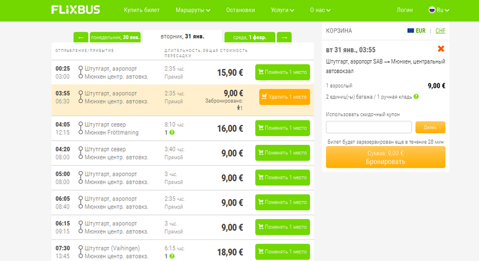This screenshot has width=479, height=261.
Task: Go to previous day with left arrow
Action: [81, 37]
